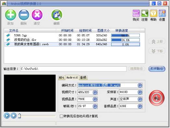Stop conversion with the red 停止 button
The image size is (170, 128).
point(157,98)
